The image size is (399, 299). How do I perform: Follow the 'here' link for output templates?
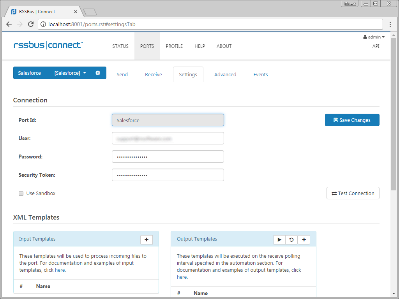(182, 277)
